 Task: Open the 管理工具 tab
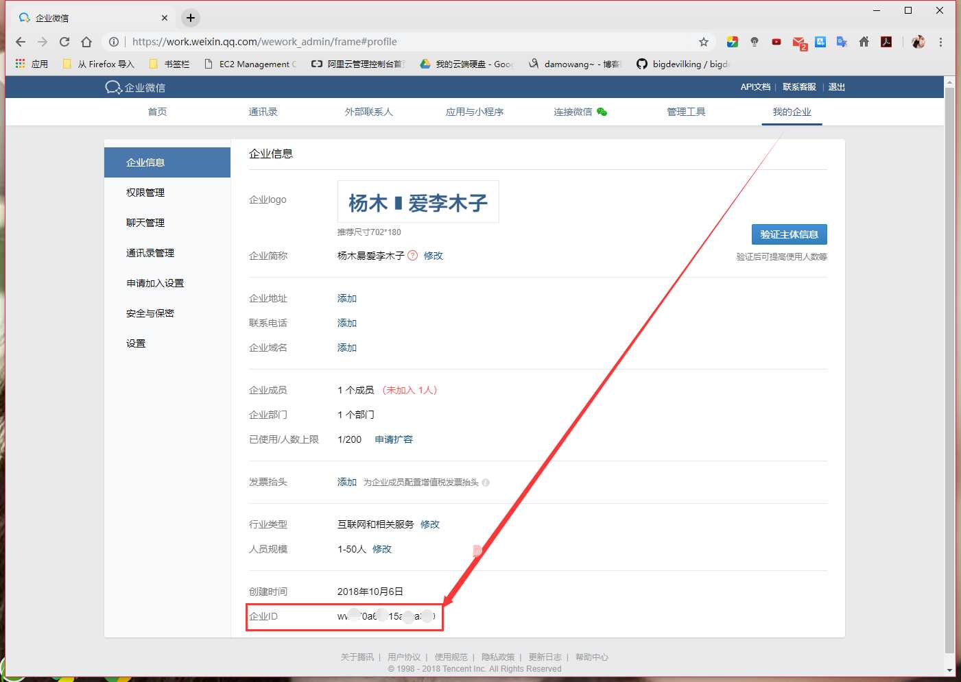point(686,112)
